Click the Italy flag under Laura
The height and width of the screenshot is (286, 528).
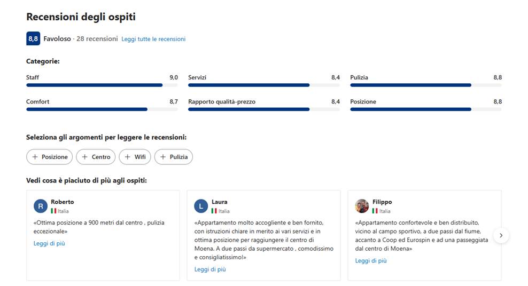point(214,211)
